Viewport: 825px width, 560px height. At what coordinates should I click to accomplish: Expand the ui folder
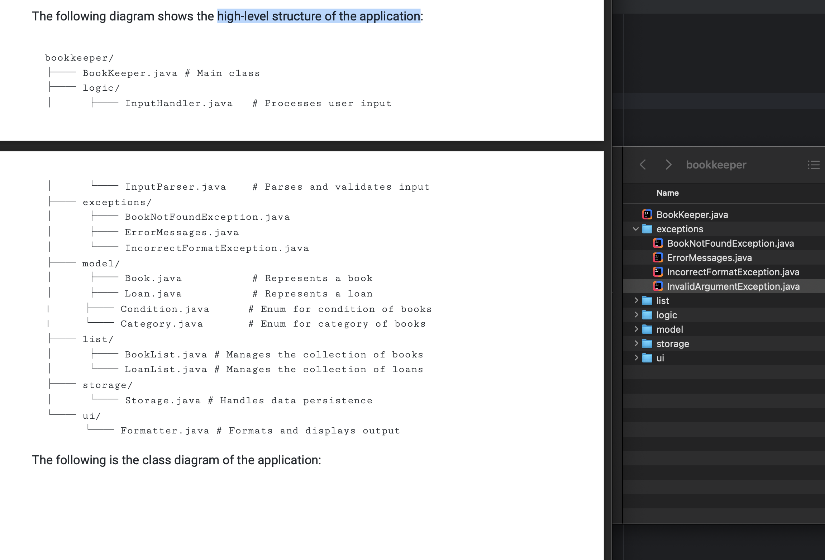click(x=636, y=358)
